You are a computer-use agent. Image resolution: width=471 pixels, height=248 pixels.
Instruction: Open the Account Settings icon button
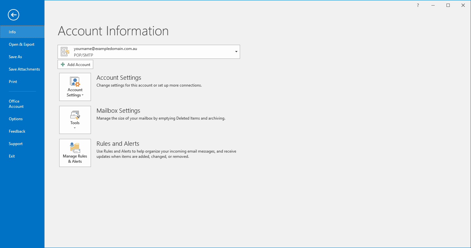coord(75,82)
